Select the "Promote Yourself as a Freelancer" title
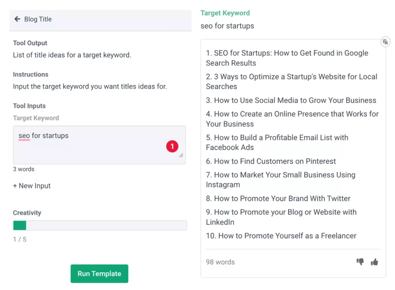The image size is (395, 290). [x=281, y=236]
